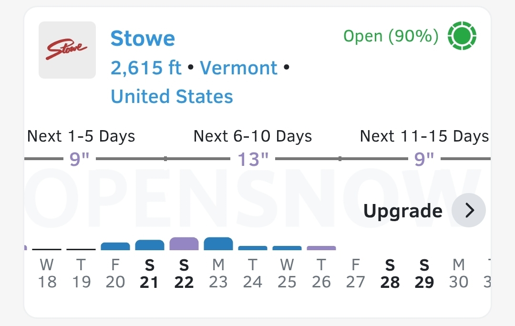Image resolution: width=515 pixels, height=326 pixels.
Task: Select the Next 1-5 Days forecast section
Action: 81,136
